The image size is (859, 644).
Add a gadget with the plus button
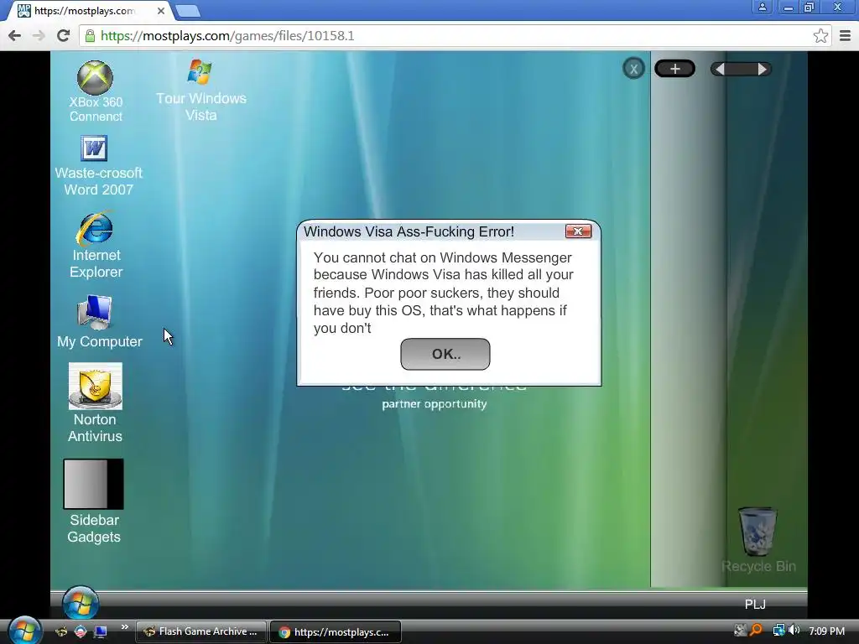[674, 69]
